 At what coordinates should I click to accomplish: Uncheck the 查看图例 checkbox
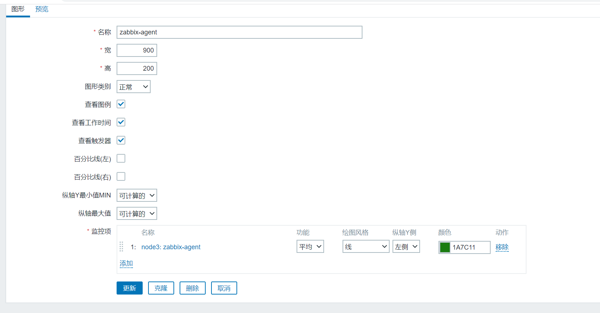click(121, 104)
